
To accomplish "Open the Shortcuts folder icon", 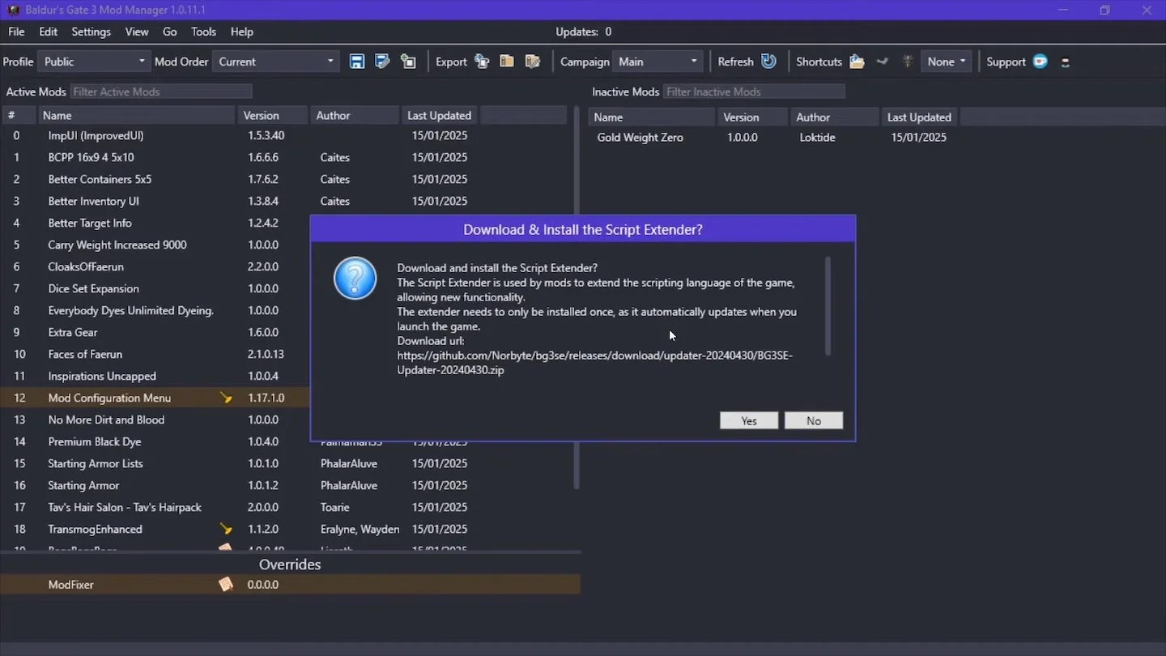I will [x=857, y=62].
